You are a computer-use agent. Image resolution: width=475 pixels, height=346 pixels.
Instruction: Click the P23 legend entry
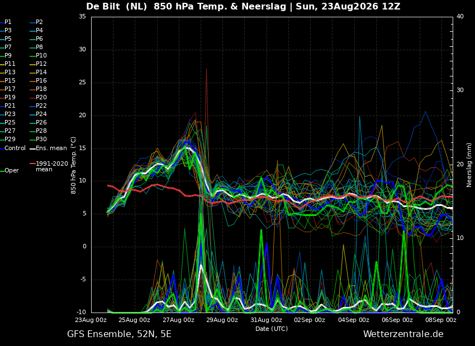8,114
